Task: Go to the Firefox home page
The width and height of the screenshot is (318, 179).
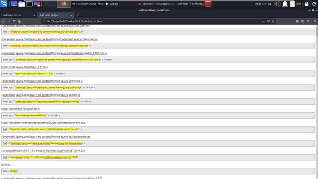Action: coord(19,21)
